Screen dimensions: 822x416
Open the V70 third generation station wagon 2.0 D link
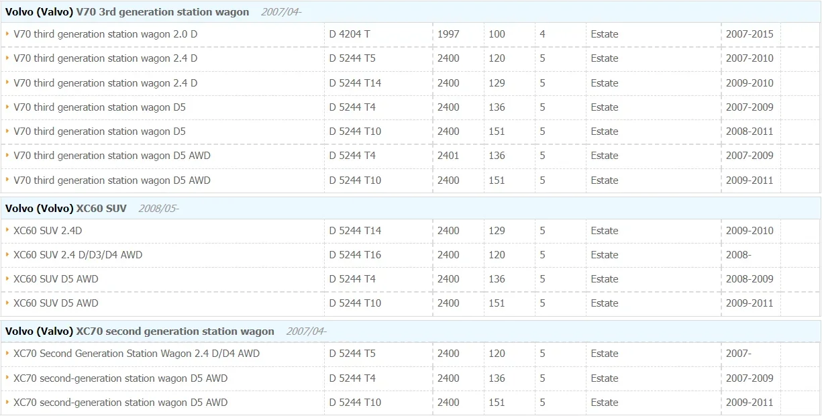[105, 34]
